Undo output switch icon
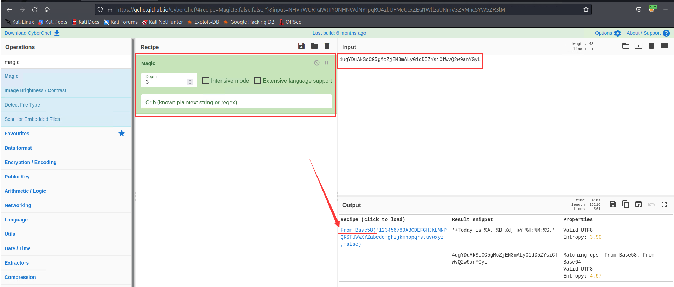674x287 pixels. coord(652,204)
